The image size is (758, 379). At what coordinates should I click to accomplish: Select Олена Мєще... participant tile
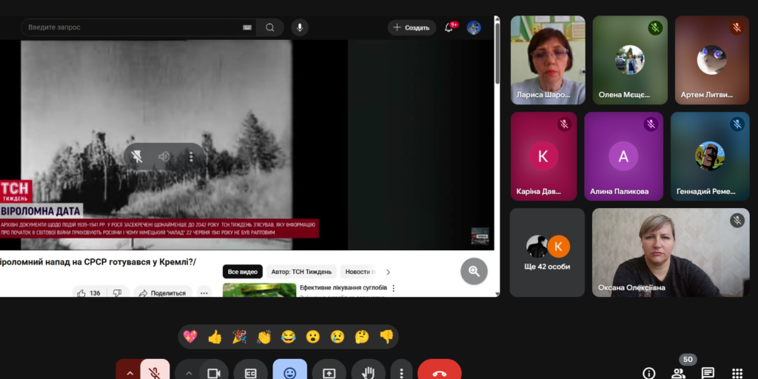[x=630, y=60]
